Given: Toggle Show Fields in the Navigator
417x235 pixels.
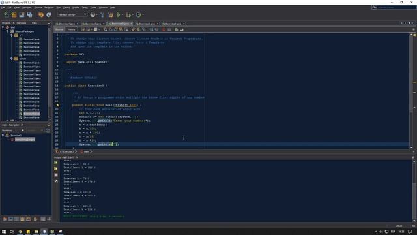Looking at the screenshot, I should click(x=10, y=219).
